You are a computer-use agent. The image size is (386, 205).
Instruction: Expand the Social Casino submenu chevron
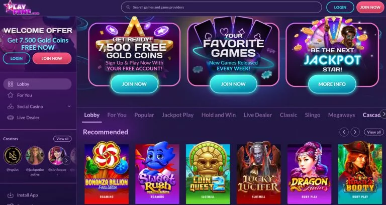coord(69,107)
